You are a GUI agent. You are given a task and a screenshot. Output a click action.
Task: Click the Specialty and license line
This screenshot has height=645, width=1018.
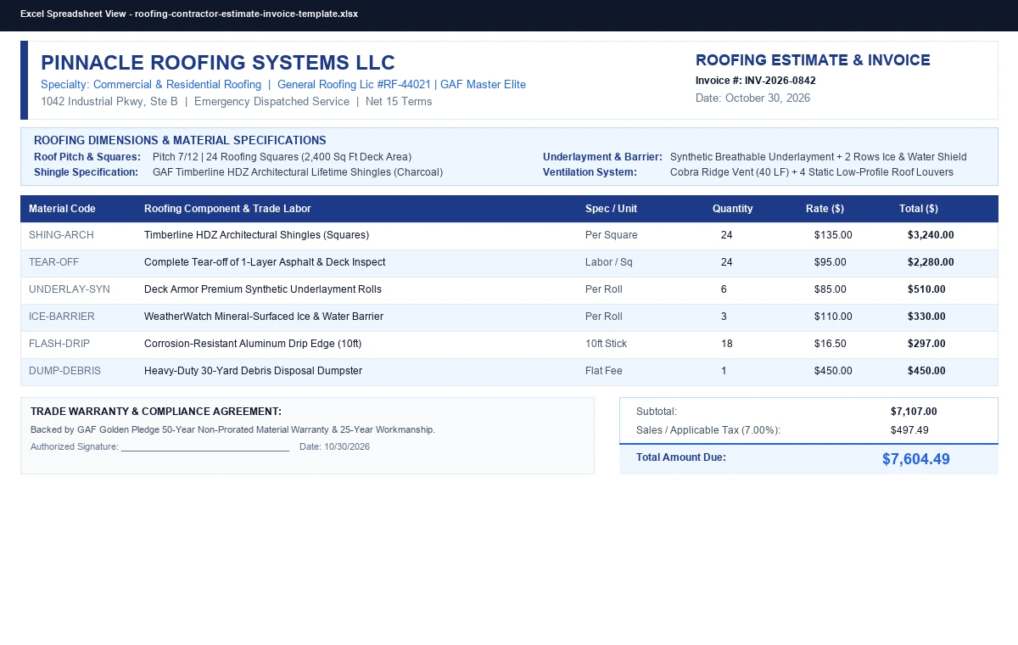[283, 85]
